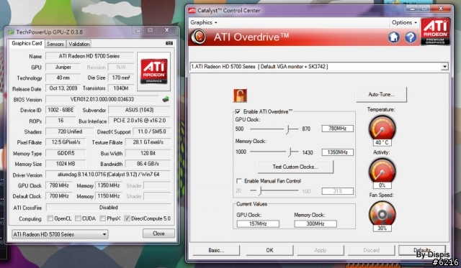Click the GPU-Z camera screenshot icon
The image size is (461, 268).
click(169, 43)
